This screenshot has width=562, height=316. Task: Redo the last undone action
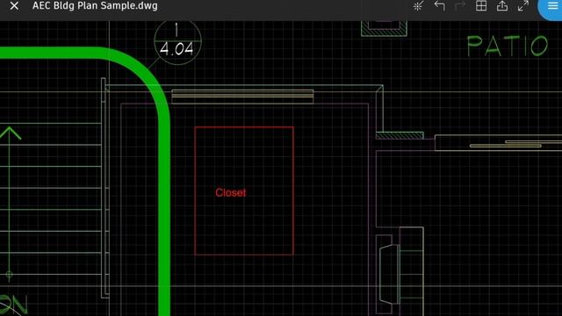click(x=460, y=6)
